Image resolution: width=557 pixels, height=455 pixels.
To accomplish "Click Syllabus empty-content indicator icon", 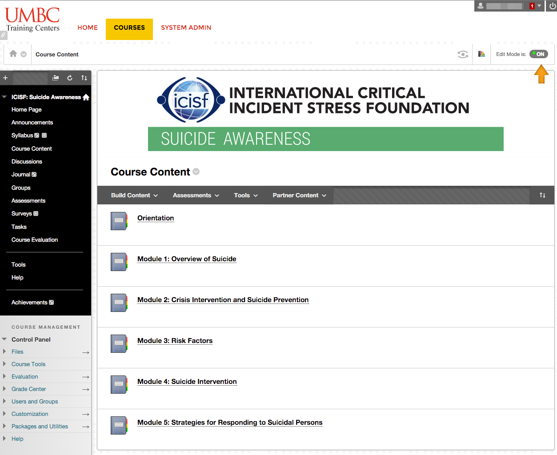I will [44, 136].
